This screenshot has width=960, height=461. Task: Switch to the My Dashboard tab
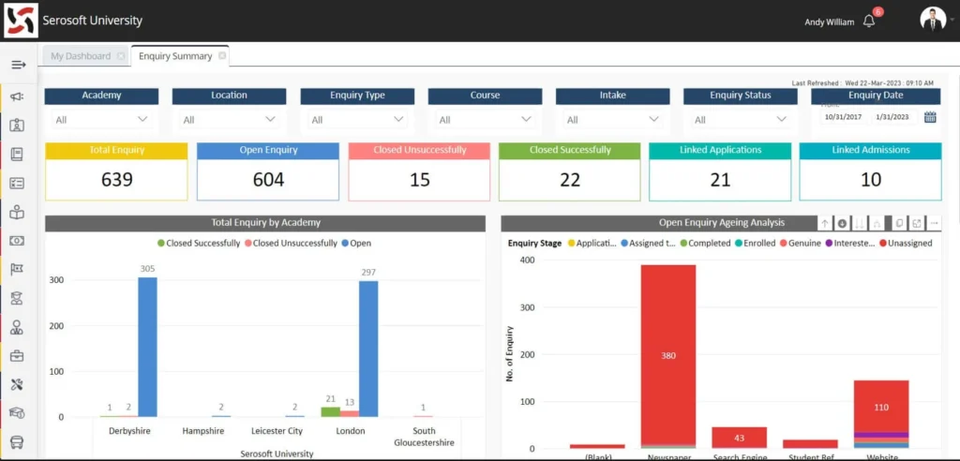tap(81, 56)
